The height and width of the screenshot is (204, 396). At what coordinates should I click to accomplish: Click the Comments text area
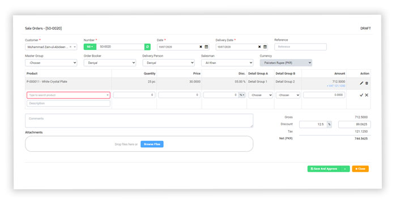point(139,121)
